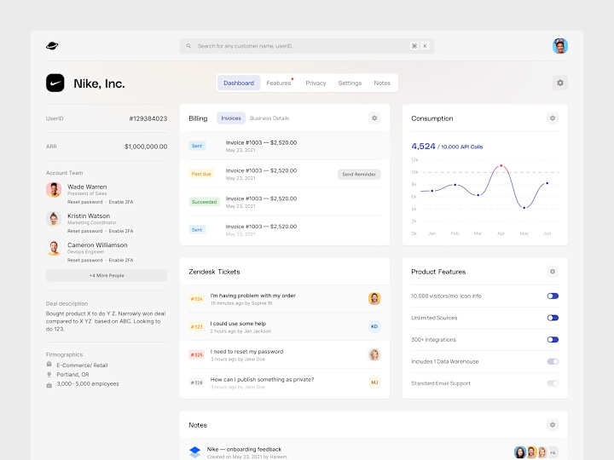Open ticket 'I'm having problem with my order'
The height and width of the screenshot is (460, 614).
pyautogui.click(x=285, y=299)
